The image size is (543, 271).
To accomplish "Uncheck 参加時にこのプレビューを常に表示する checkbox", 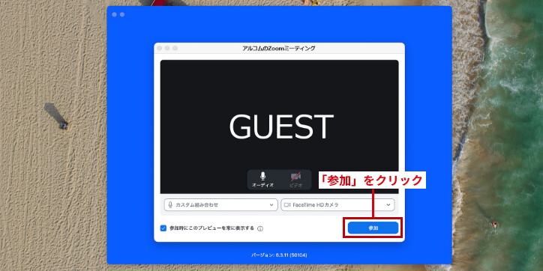I will point(163,228).
